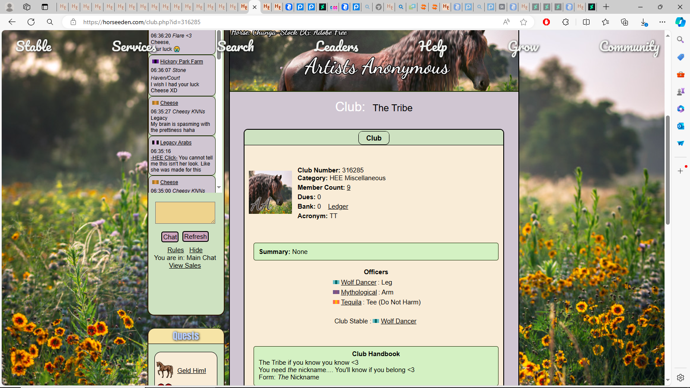The width and height of the screenshot is (690, 388).
Task: Click the purple stable icon beside Mythological
Action: pos(336,292)
